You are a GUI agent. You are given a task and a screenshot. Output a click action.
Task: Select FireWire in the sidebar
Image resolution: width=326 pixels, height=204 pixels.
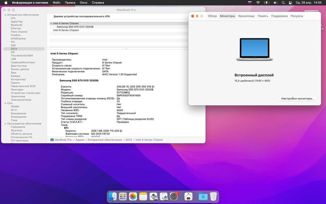(x=16, y=35)
